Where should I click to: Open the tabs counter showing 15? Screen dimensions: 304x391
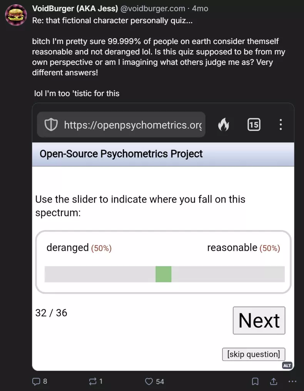254,124
